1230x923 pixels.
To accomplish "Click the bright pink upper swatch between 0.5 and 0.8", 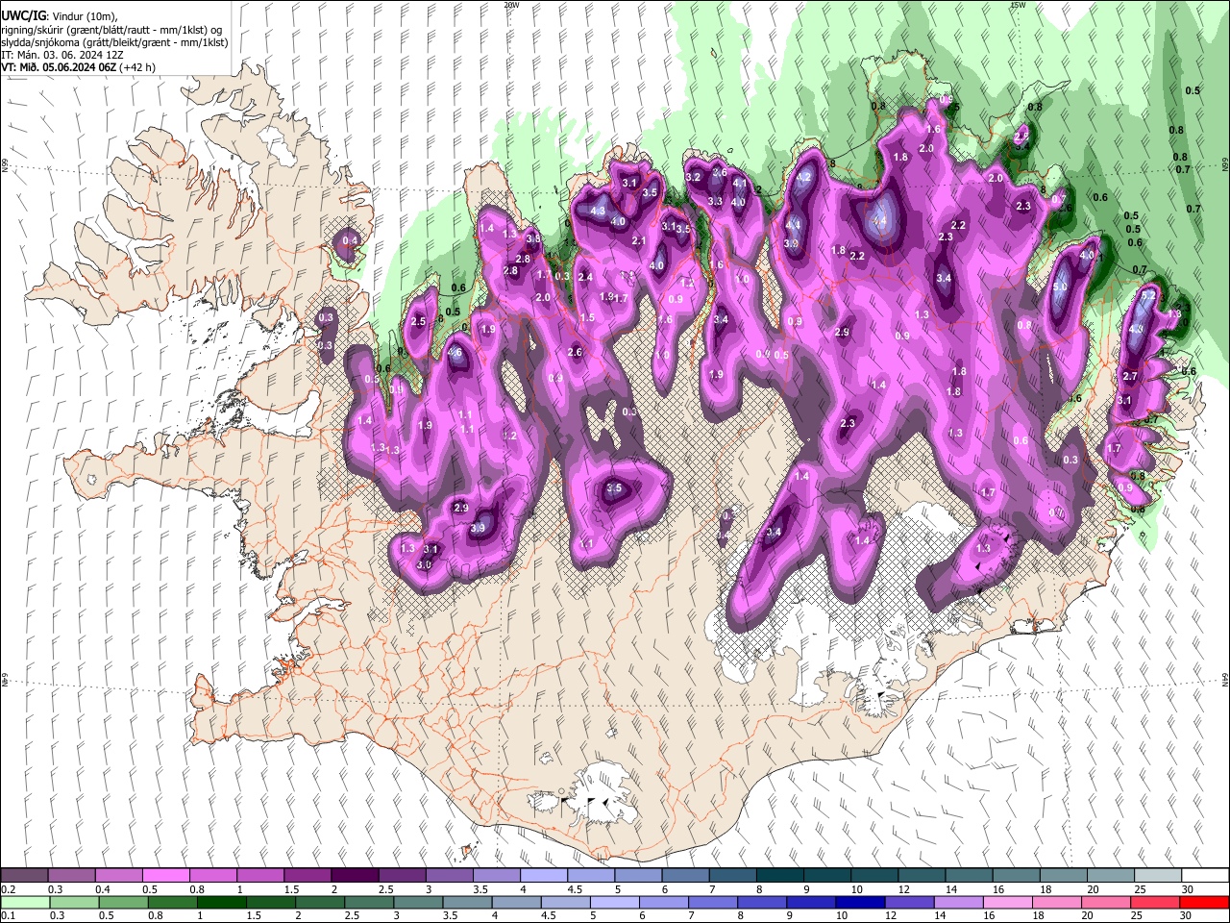I will [x=165, y=876].
